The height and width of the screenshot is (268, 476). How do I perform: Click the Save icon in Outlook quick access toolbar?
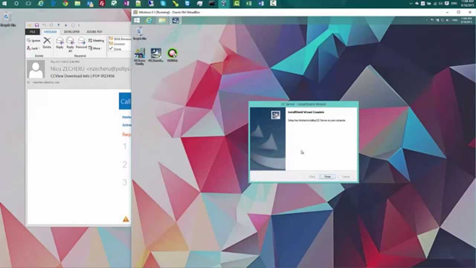36,25
